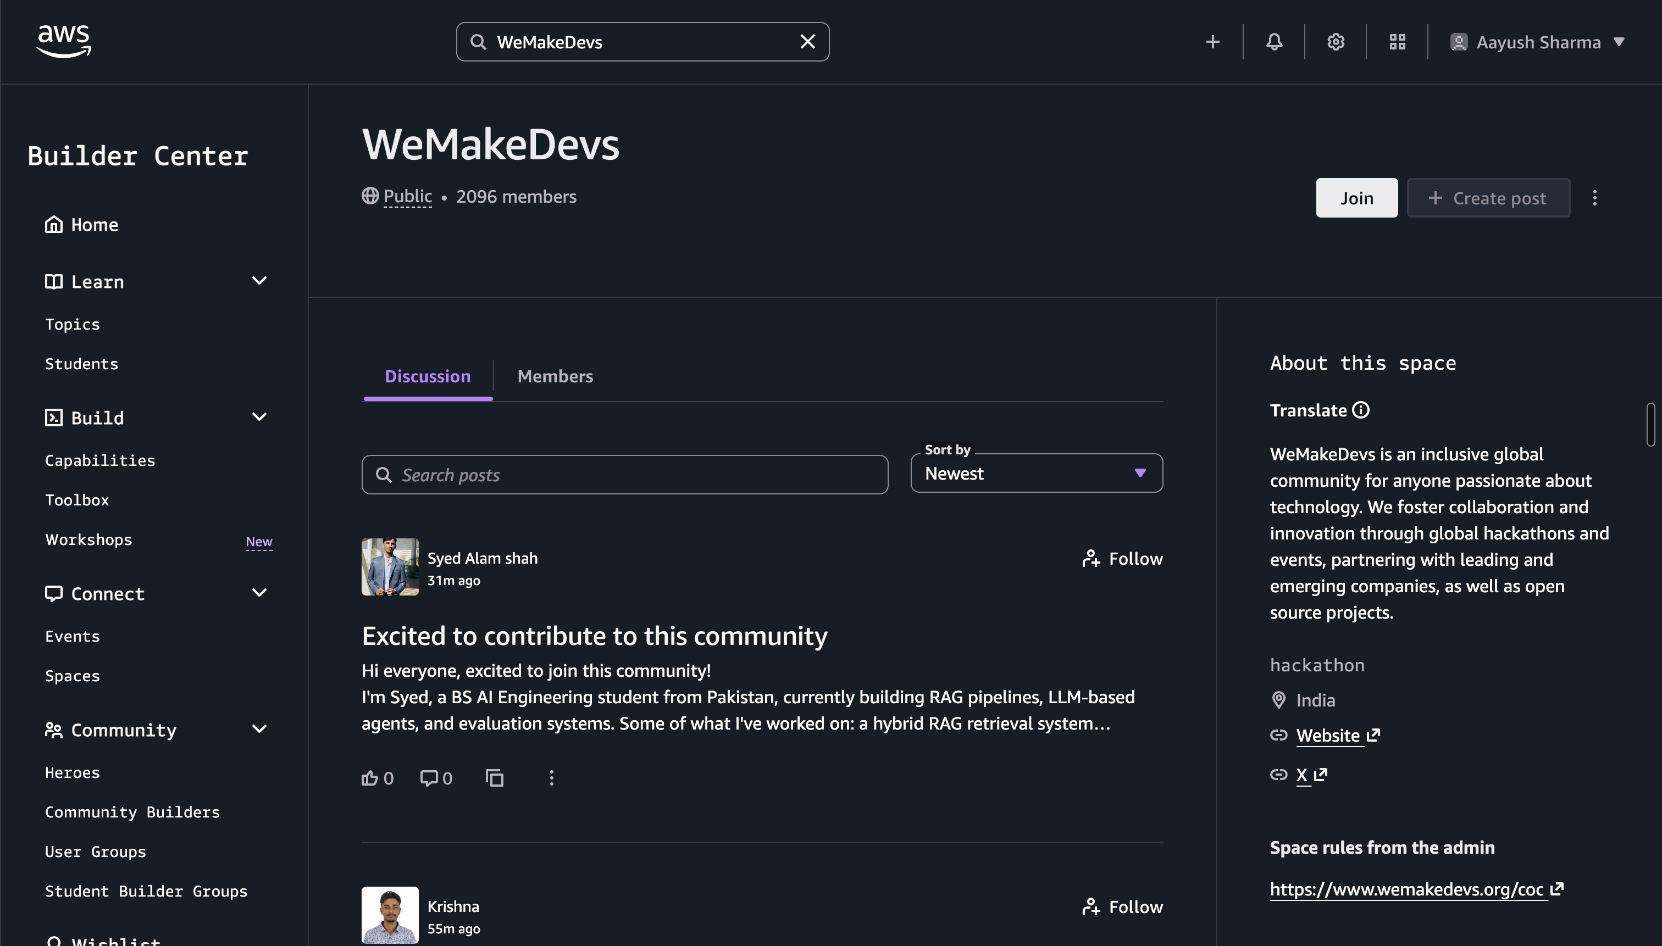Open Students in sidebar
This screenshot has height=946, width=1662.
point(82,364)
